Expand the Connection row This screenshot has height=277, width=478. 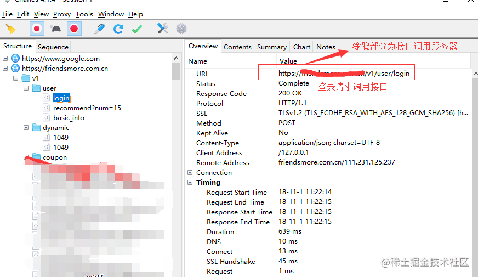pyautogui.click(x=190, y=172)
